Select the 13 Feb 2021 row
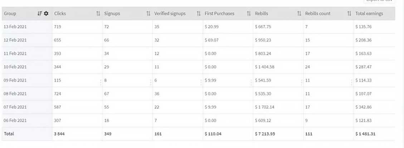This screenshot has width=404, height=148. pyautogui.click(x=15, y=27)
